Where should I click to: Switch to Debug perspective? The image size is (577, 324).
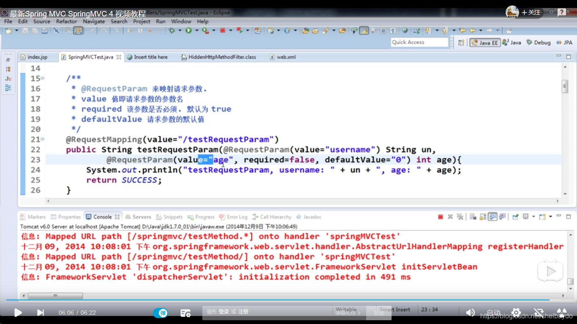538,43
